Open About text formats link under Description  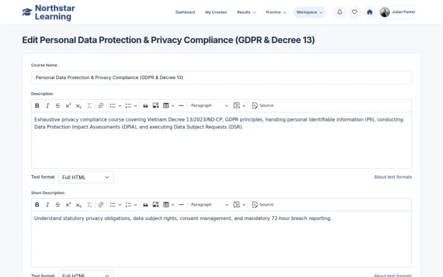393,177
